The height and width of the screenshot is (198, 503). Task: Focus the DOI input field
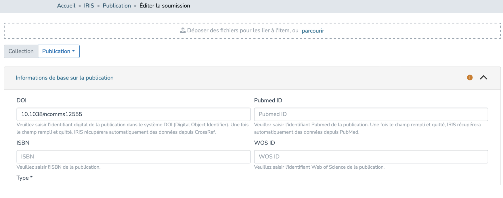[133, 114]
